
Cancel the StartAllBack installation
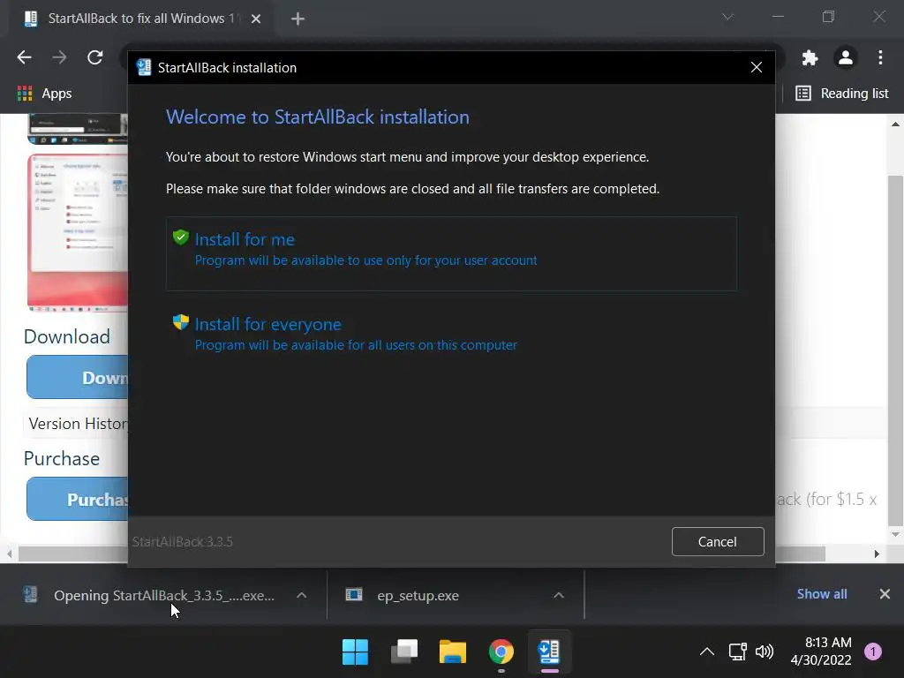pyautogui.click(x=717, y=541)
